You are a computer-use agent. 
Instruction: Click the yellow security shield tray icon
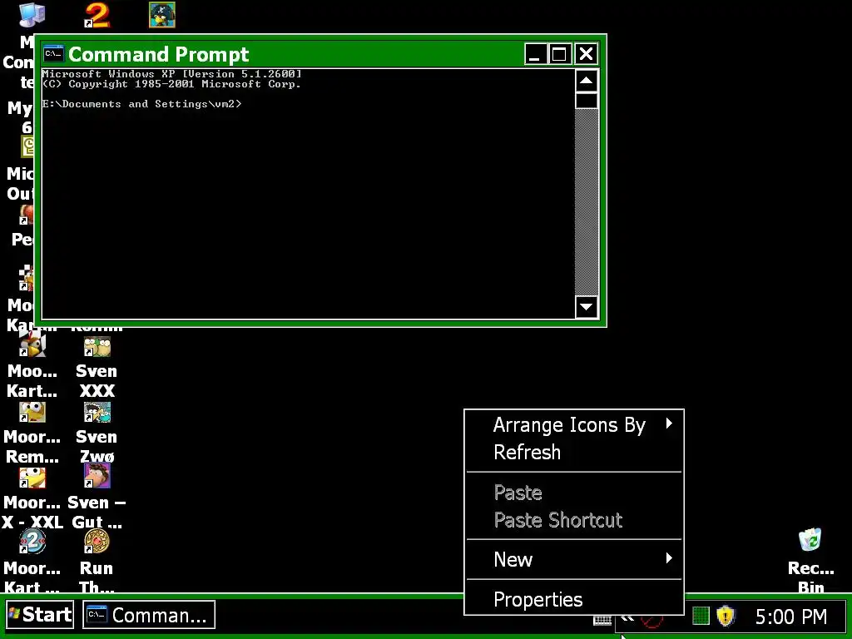(x=726, y=617)
